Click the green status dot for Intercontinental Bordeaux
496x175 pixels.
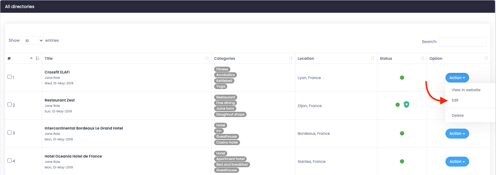tap(402, 133)
